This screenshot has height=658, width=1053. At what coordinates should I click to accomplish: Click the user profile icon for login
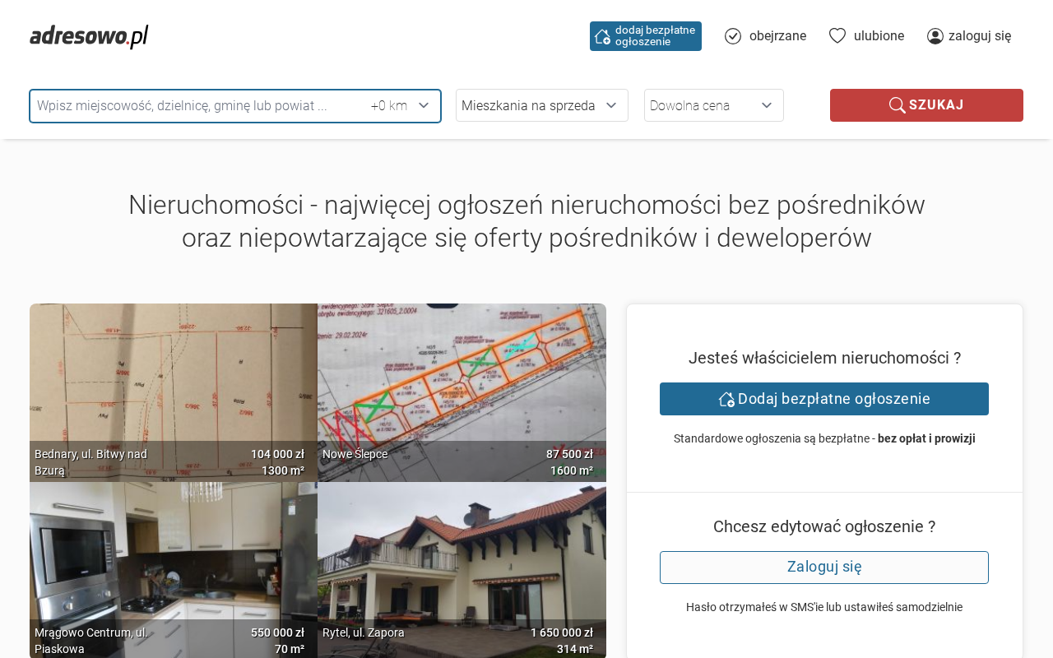[x=935, y=36]
